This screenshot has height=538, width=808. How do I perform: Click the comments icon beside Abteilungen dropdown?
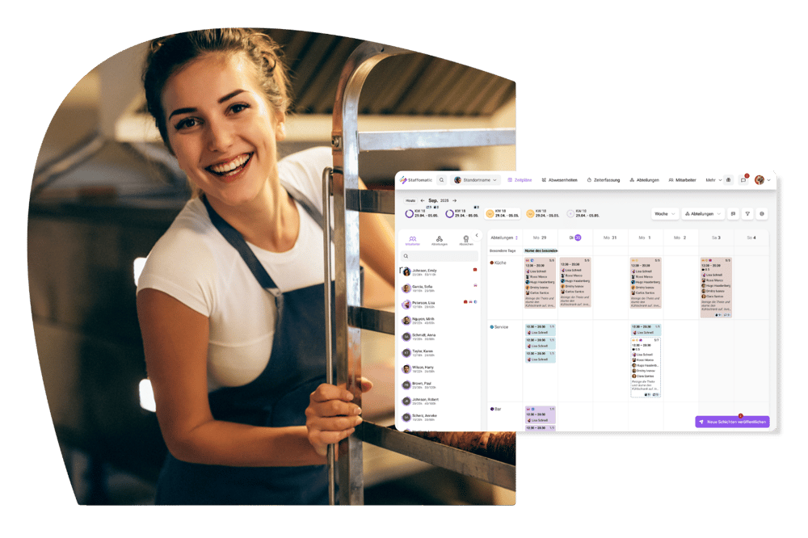coord(733,214)
